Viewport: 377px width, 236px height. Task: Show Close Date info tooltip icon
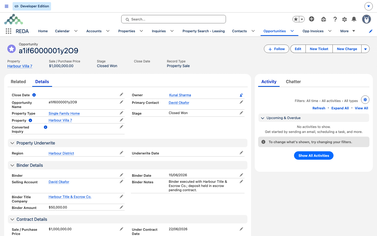point(34,95)
